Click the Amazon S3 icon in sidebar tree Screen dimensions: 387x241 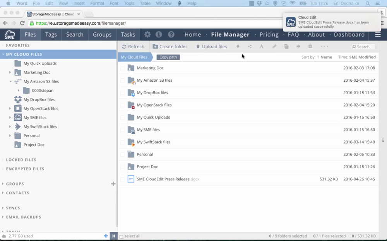[x=18, y=81]
